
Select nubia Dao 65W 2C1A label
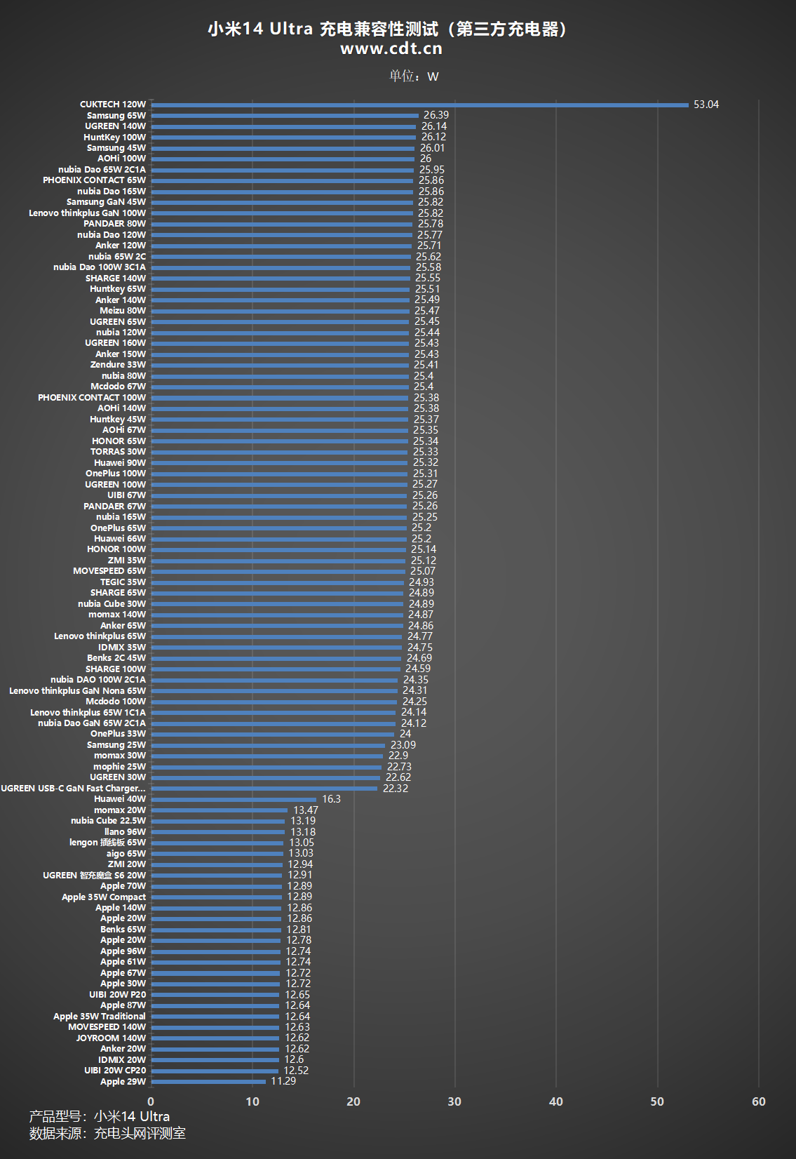point(102,170)
